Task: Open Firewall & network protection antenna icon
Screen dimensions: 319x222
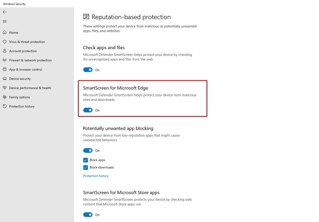Action: pyautogui.click(x=5, y=60)
